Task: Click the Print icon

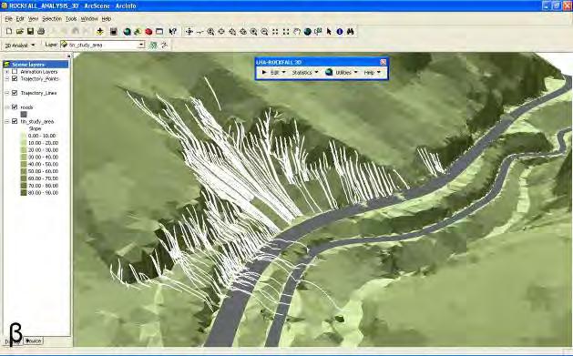Action: [x=41, y=32]
